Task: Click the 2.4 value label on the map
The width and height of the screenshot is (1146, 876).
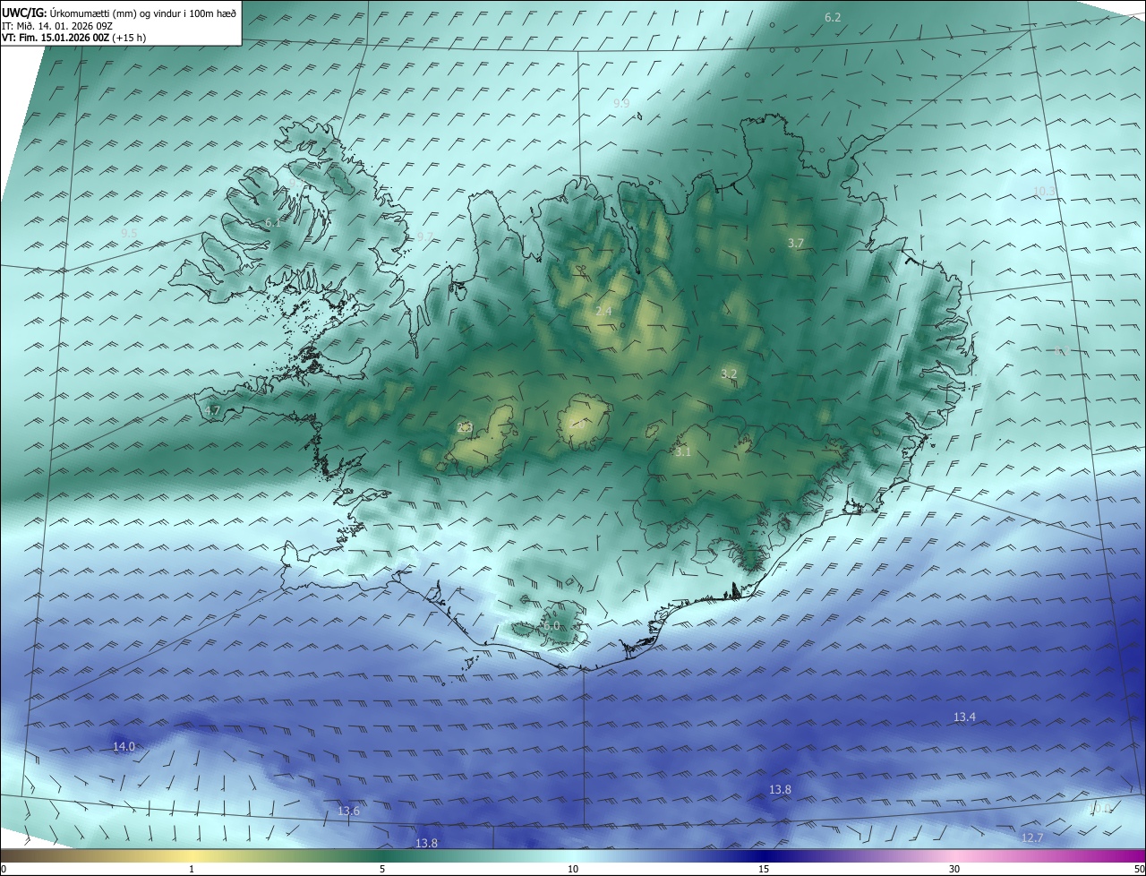Action: coord(603,312)
